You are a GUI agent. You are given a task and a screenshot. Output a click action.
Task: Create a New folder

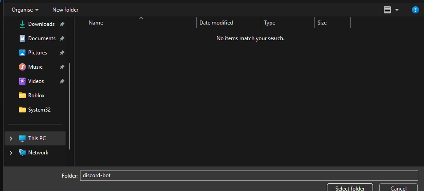pos(65,10)
